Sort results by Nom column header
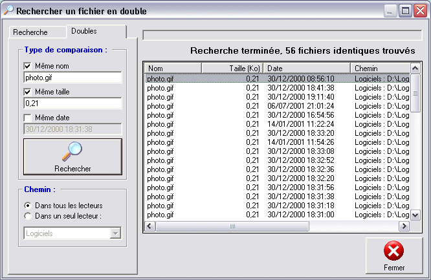Viewport: 431px width, 280px height. (x=172, y=68)
